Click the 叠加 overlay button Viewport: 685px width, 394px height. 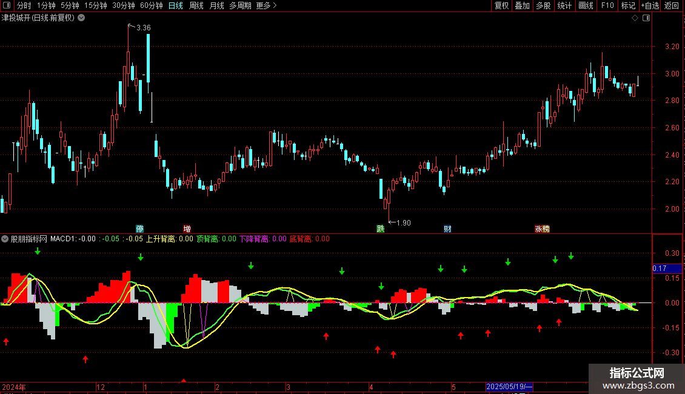pyautogui.click(x=522, y=5)
